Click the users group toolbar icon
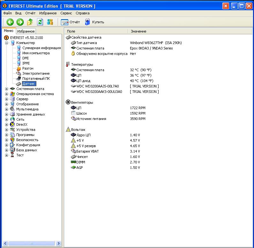This screenshot has width=254, height=248. pyautogui.click(x=50, y=22)
